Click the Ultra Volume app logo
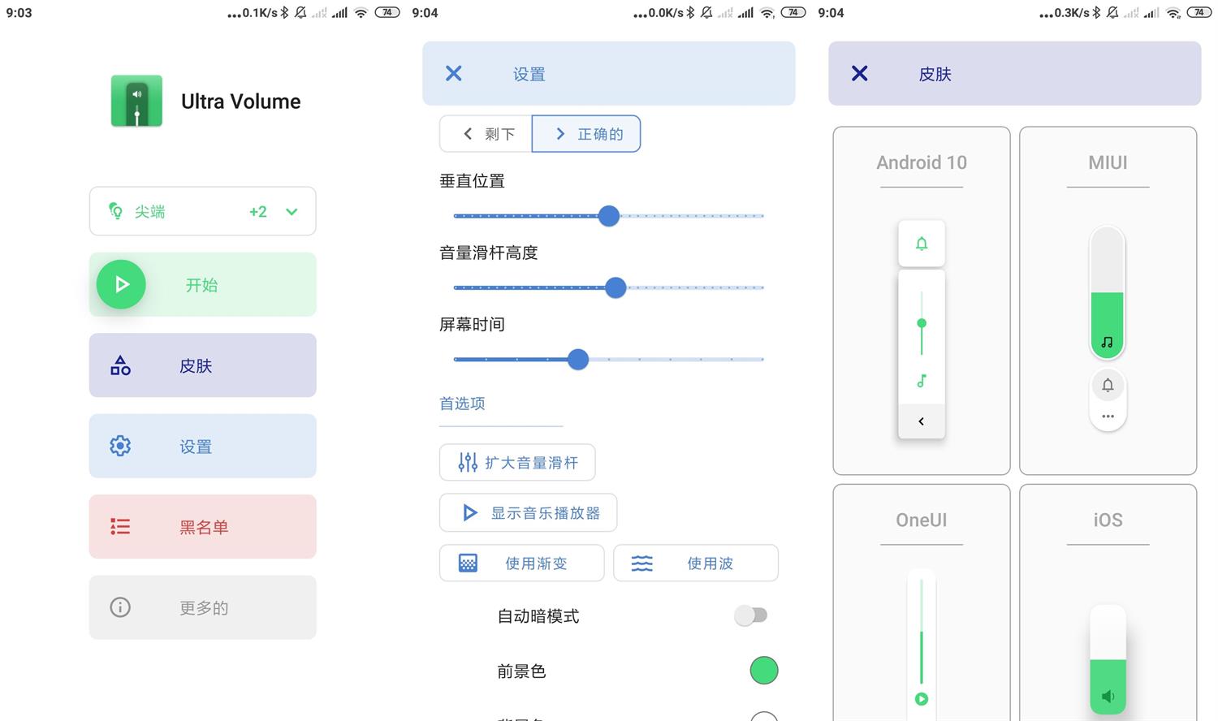Screen dimensions: 1218x721 point(136,101)
